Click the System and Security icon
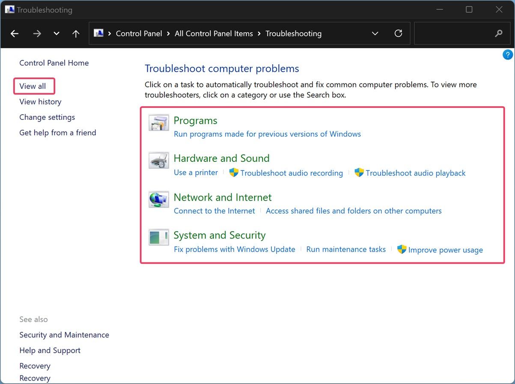 point(158,237)
